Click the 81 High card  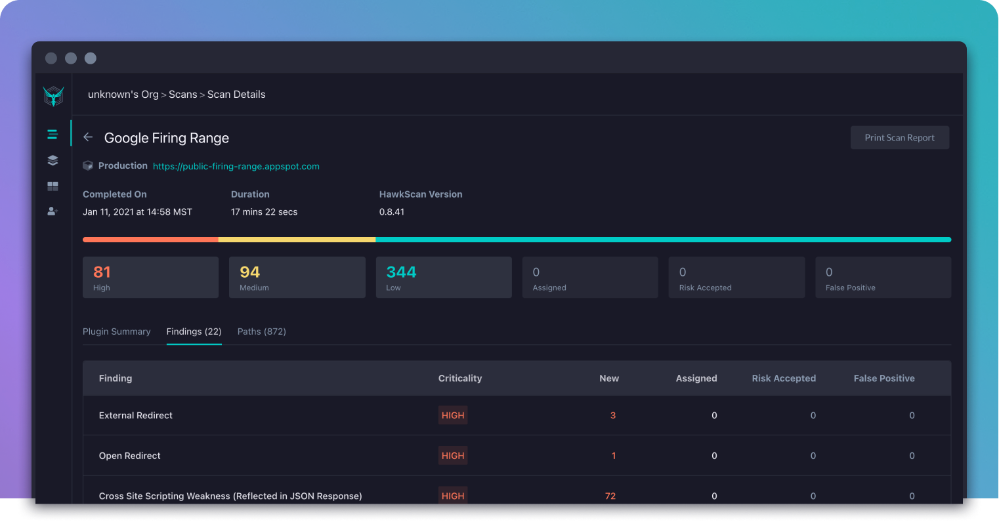150,278
